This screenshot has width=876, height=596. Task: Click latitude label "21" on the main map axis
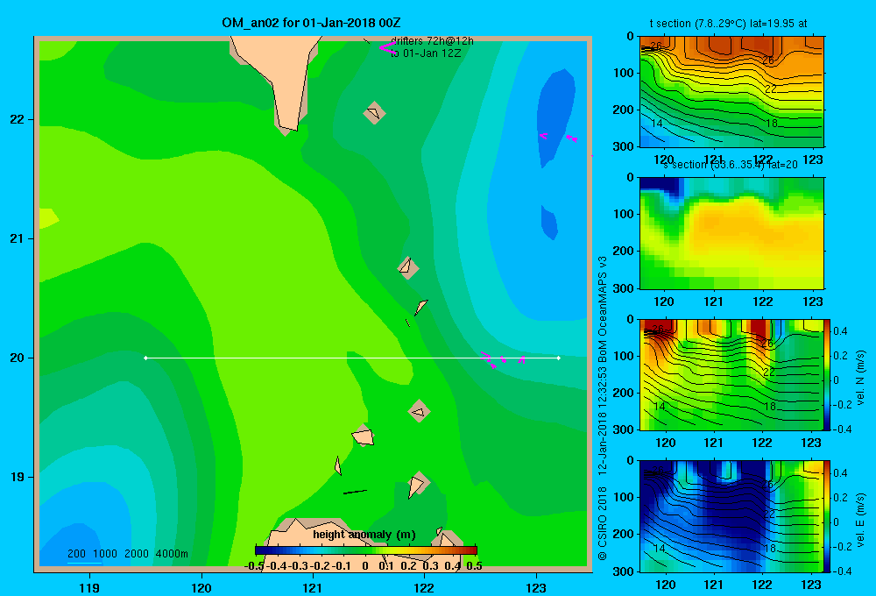tap(18, 238)
